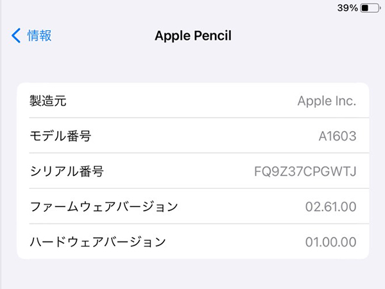Tap the middle of the manufacturer row

tap(193, 101)
